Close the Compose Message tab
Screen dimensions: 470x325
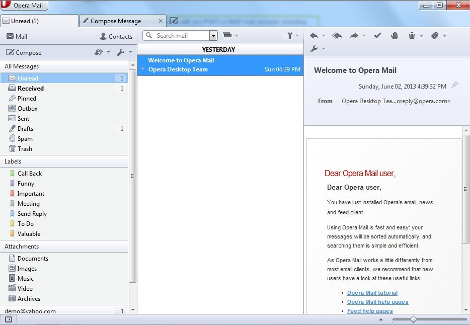(x=161, y=21)
